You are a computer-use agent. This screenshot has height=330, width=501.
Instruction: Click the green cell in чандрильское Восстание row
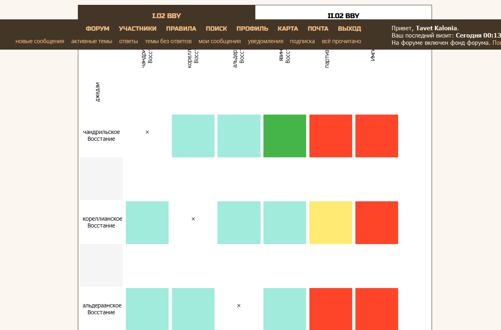pyautogui.click(x=284, y=136)
